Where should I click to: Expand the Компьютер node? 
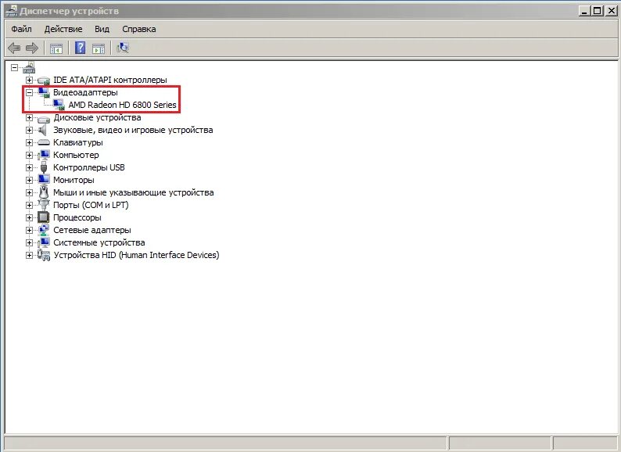coord(29,156)
